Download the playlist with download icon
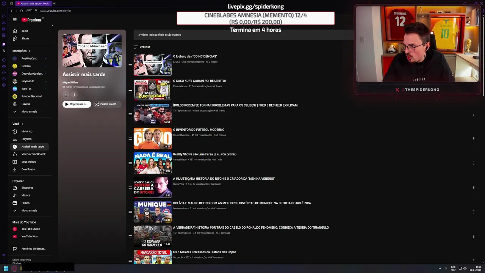Image resolution: width=485 pixels, height=273 pixels. click(66, 94)
